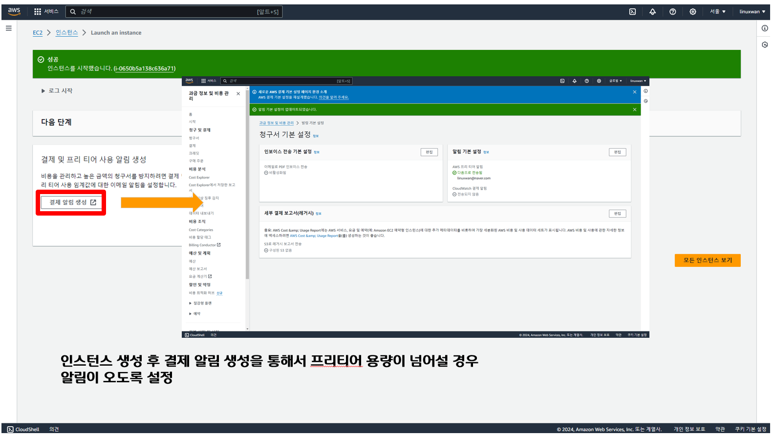Image resolution: width=775 pixels, height=438 pixels.
Task: Select Cost Explorer in billing sidebar
Action: (199, 177)
